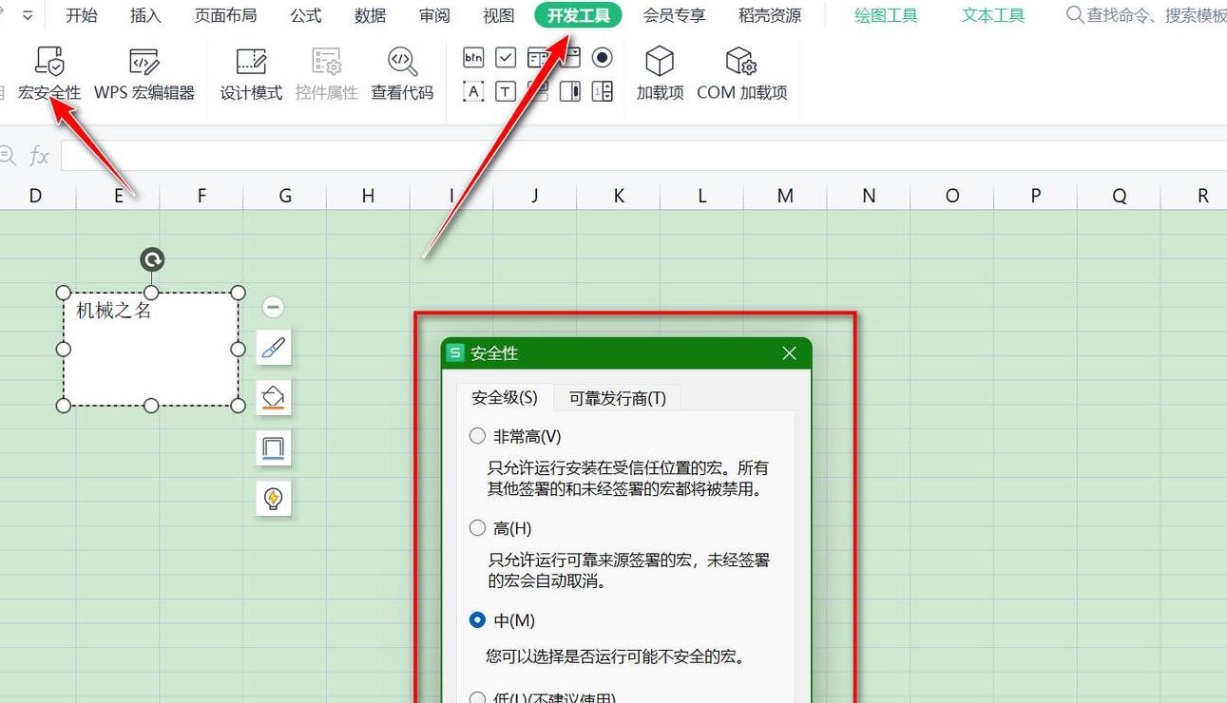Open the 开始 ribbon tab

coord(82,15)
